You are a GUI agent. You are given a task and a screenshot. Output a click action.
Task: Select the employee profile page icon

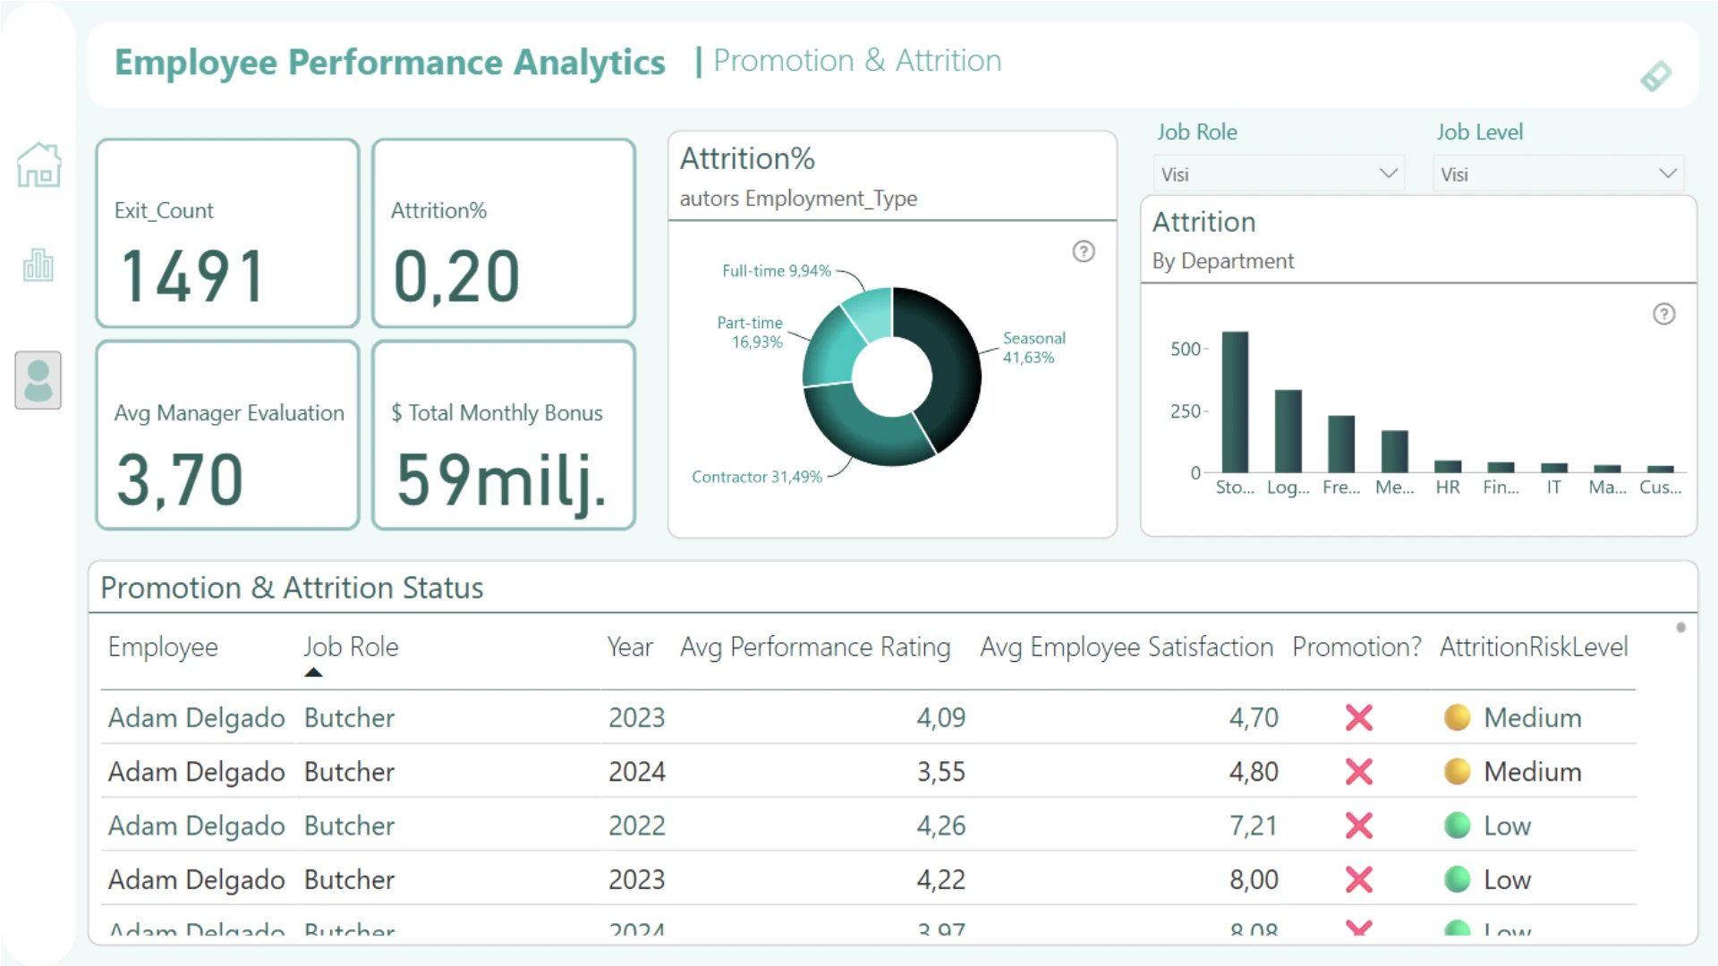click(x=38, y=380)
